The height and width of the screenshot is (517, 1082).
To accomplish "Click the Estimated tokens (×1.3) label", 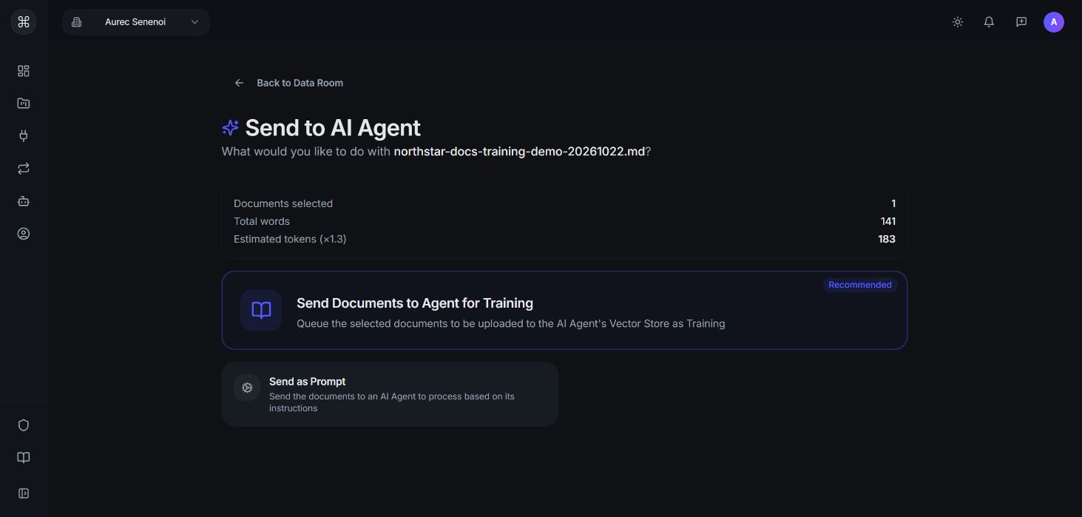I will (x=290, y=239).
